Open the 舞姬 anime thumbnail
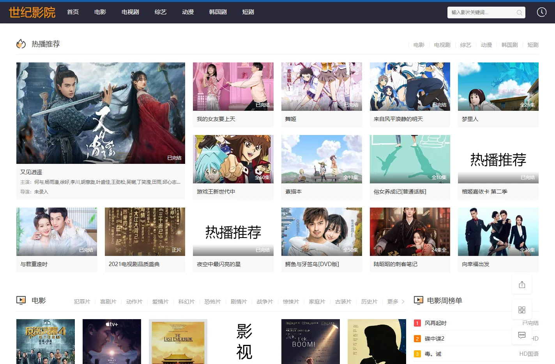Image resolution: width=555 pixels, height=364 pixels. [322, 87]
